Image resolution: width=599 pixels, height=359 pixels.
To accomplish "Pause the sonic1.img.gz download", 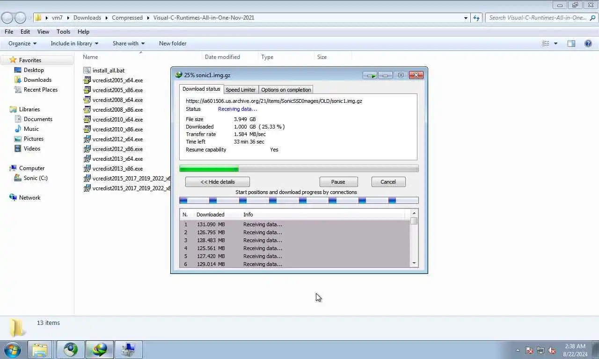I will pyautogui.click(x=338, y=182).
